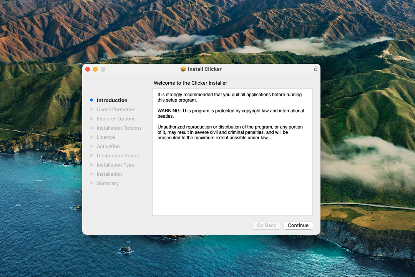415x277 pixels.
Task: Go to the Activation step
Action: [x=108, y=147]
